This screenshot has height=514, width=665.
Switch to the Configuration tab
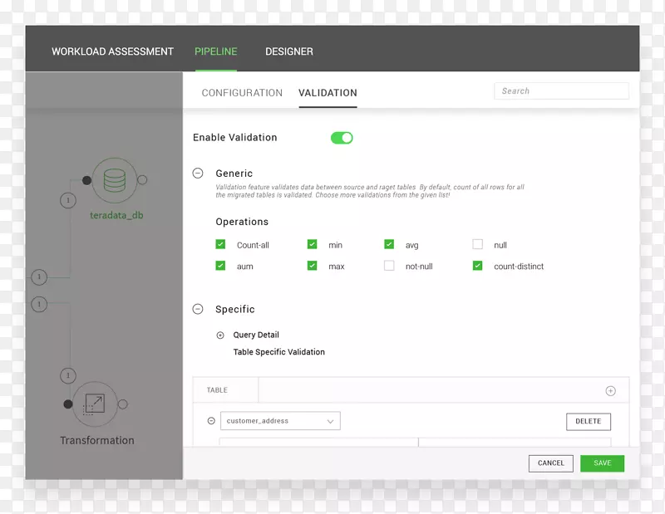[242, 93]
